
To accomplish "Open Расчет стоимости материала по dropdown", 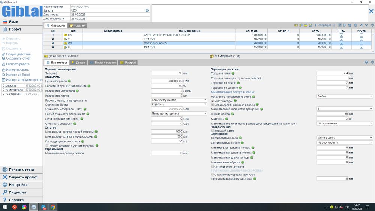I will (x=179, y=100).
